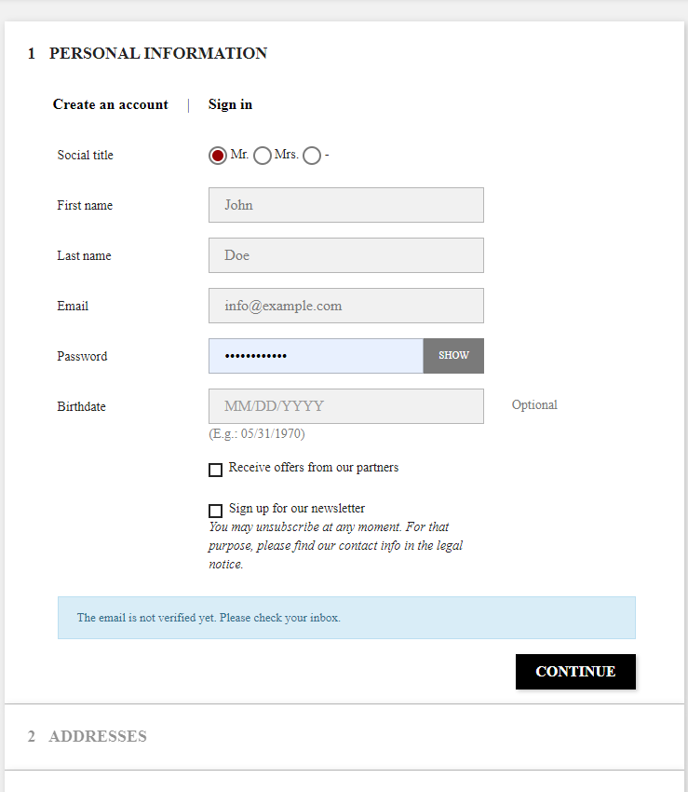
Task: Enable Receive offers from our partners checkbox
Action: coord(215,470)
